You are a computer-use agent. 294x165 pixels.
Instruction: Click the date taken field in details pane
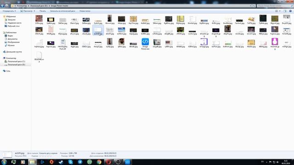point(48,153)
